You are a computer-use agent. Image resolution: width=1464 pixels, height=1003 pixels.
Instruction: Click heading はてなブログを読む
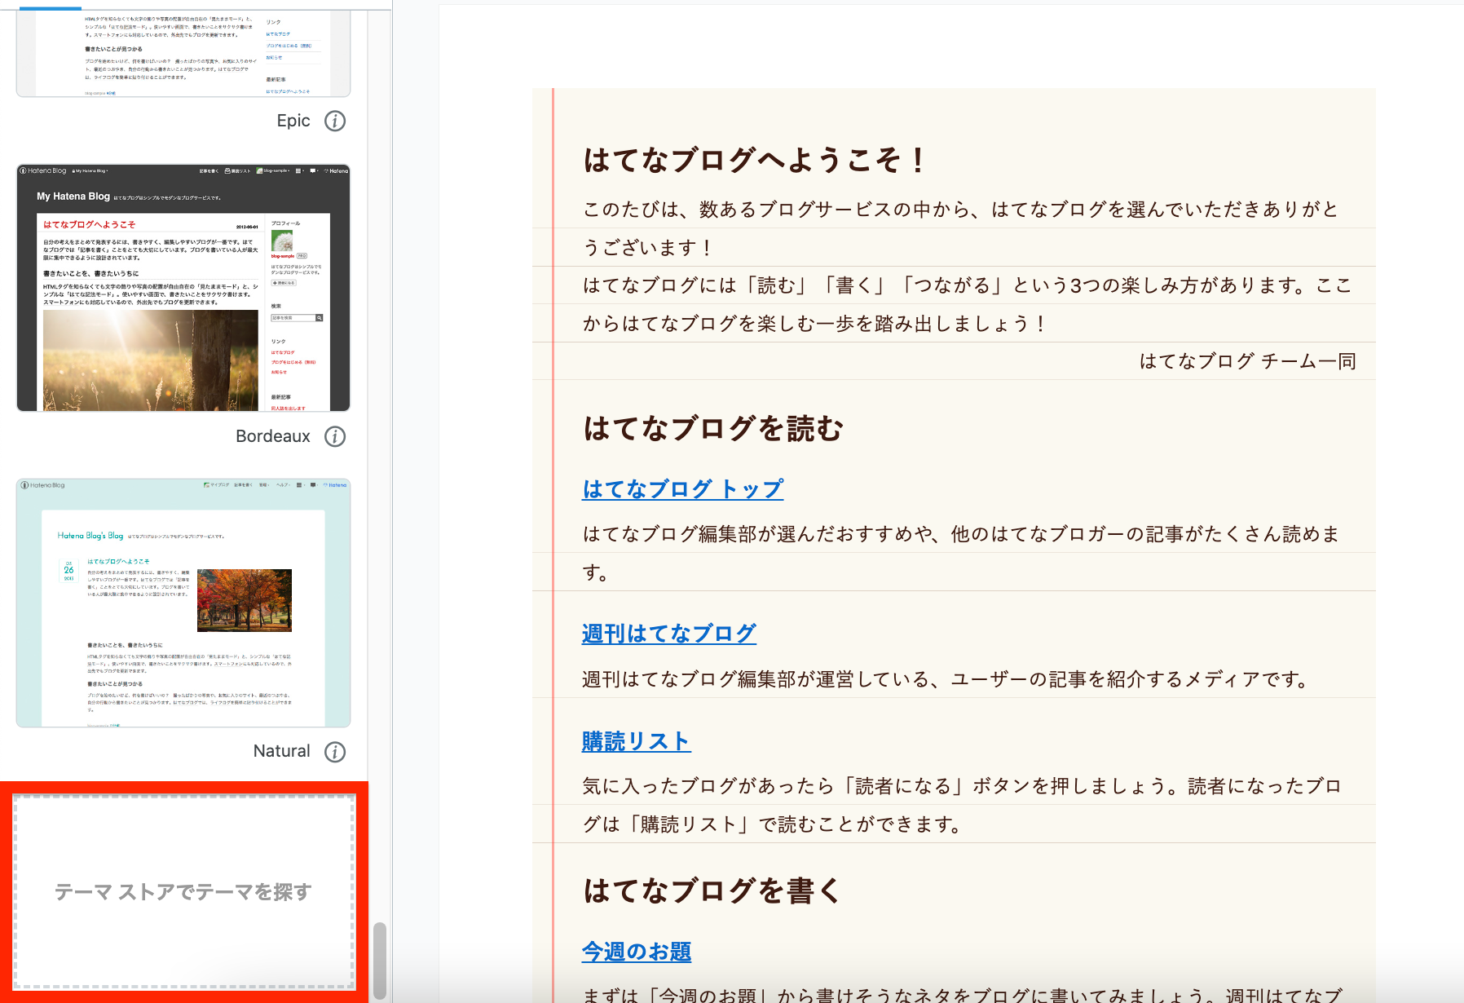pyautogui.click(x=713, y=428)
